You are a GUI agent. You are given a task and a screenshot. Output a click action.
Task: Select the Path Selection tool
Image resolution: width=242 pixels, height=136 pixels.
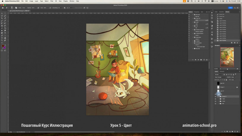pos(5,36)
